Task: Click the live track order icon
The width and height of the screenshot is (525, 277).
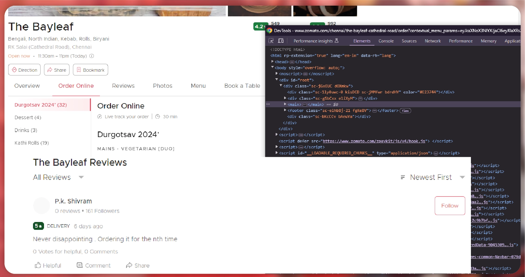Action: [100, 117]
